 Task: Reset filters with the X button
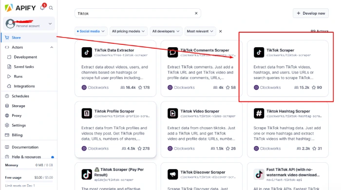(220, 31)
